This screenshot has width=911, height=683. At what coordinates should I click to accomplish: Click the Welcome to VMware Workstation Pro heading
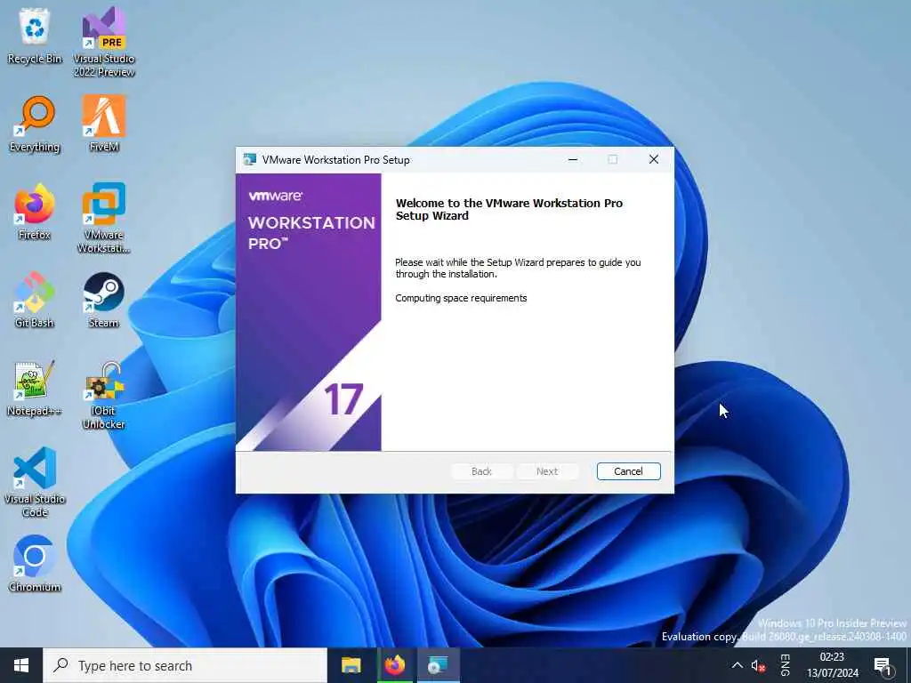(x=509, y=209)
